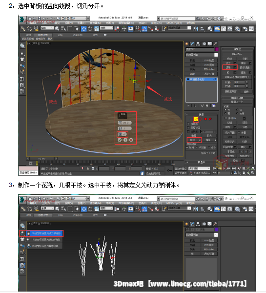Open selection filter dropdown in upper screenshot toolbar
266x293 pixels.
[47, 28]
